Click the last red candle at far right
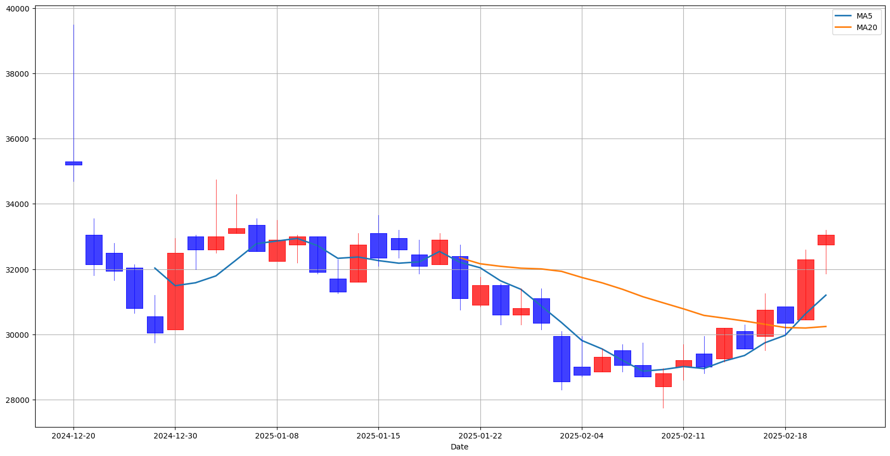This screenshot has width=890, height=456. click(x=826, y=240)
